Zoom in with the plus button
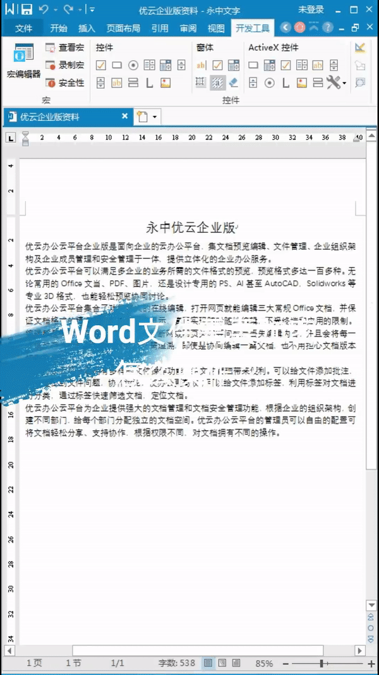Image resolution: width=379 pixels, height=675 pixels. click(371, 664)
